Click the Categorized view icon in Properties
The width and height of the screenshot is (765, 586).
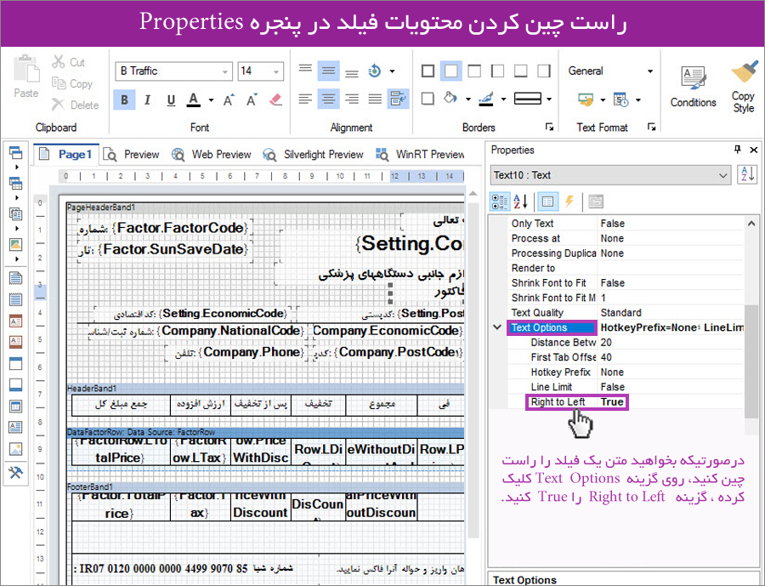pos(500,202)
